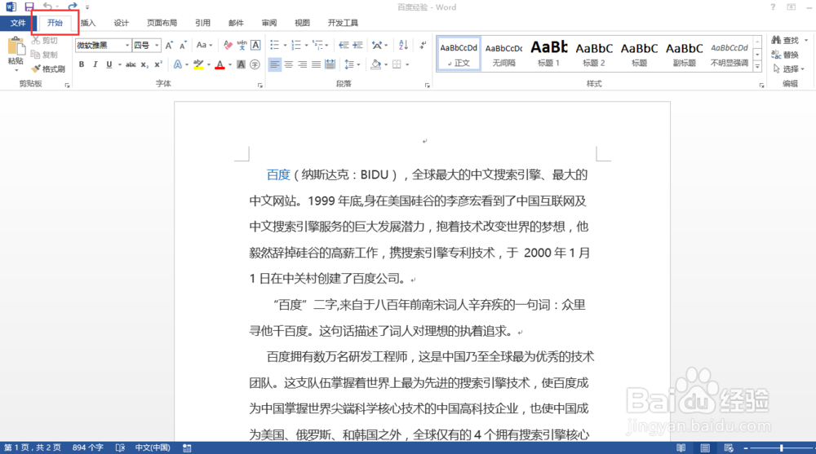This screenshot has width=816, height=454.
Task: Click the Paste clipboard icon
Action: click(x=16, y=47)
